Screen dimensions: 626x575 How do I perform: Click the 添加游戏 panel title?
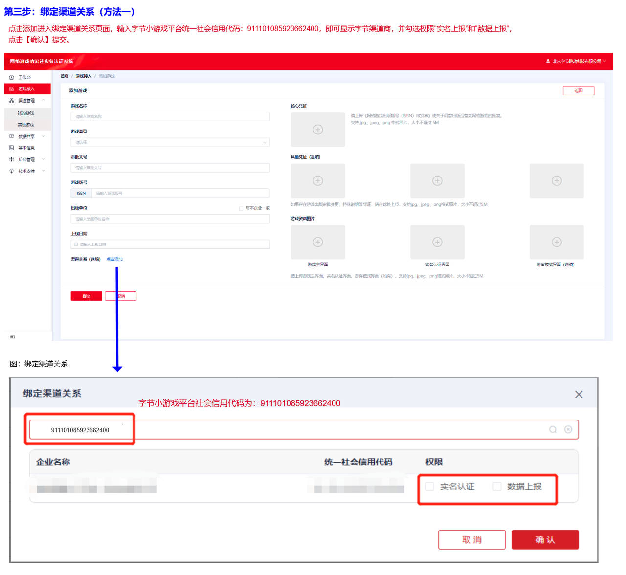pos(78,91)
